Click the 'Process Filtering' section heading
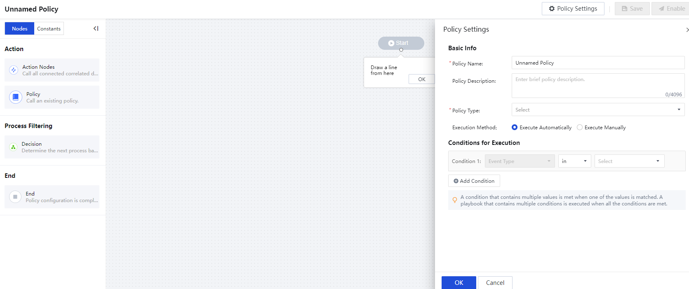The height and width of the screenshot is (289, 689). pos(28,126)
